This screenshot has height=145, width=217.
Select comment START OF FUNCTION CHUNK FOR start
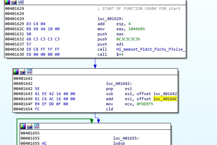click(x=139, y=8)
